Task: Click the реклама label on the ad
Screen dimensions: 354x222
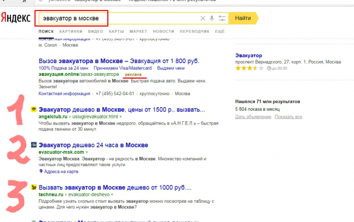Action: tap(133, 74)
